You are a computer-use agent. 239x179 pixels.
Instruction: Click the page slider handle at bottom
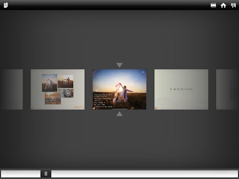click(x=46, y=174)
